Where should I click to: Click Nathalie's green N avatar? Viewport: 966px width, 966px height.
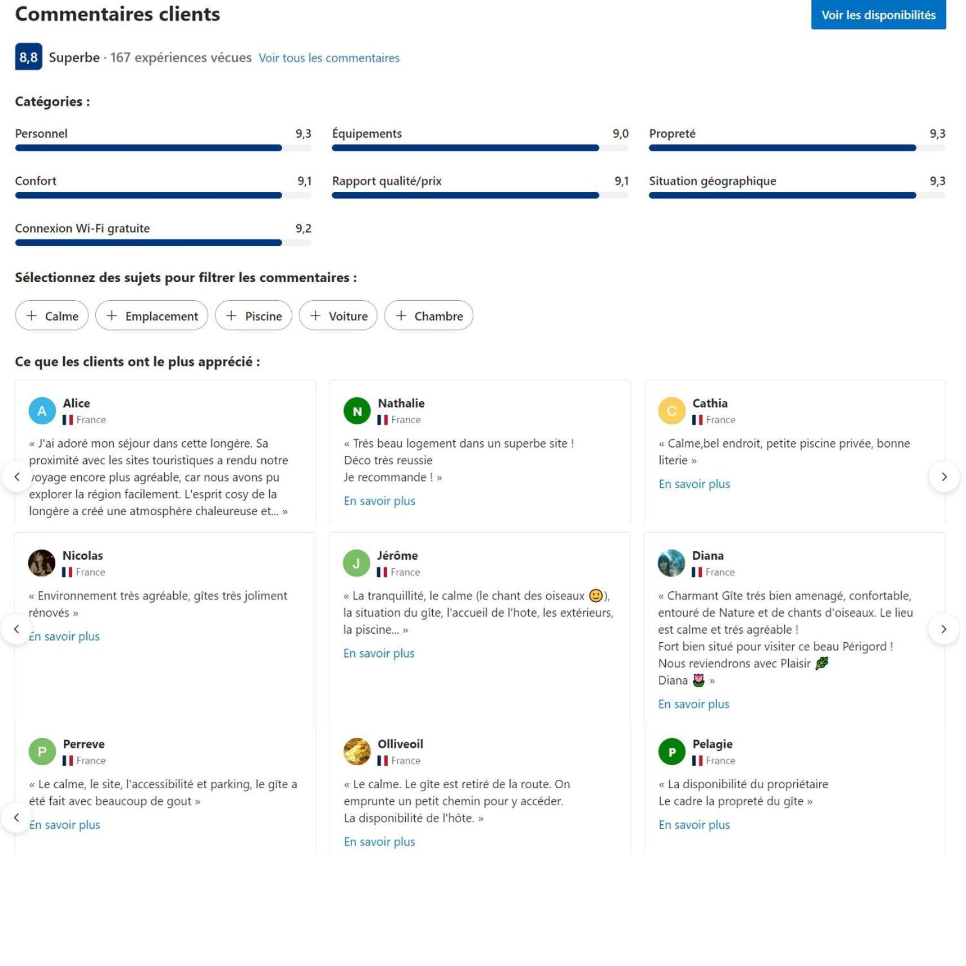(357, 411)
